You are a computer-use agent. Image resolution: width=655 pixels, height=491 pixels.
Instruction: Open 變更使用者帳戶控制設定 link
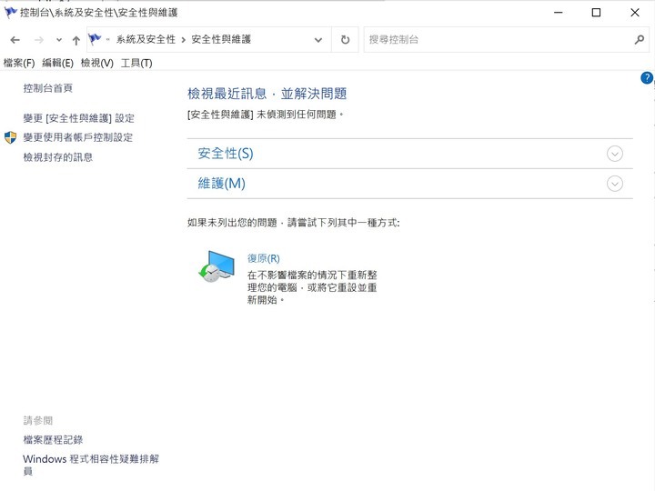(x=78, y=137)
